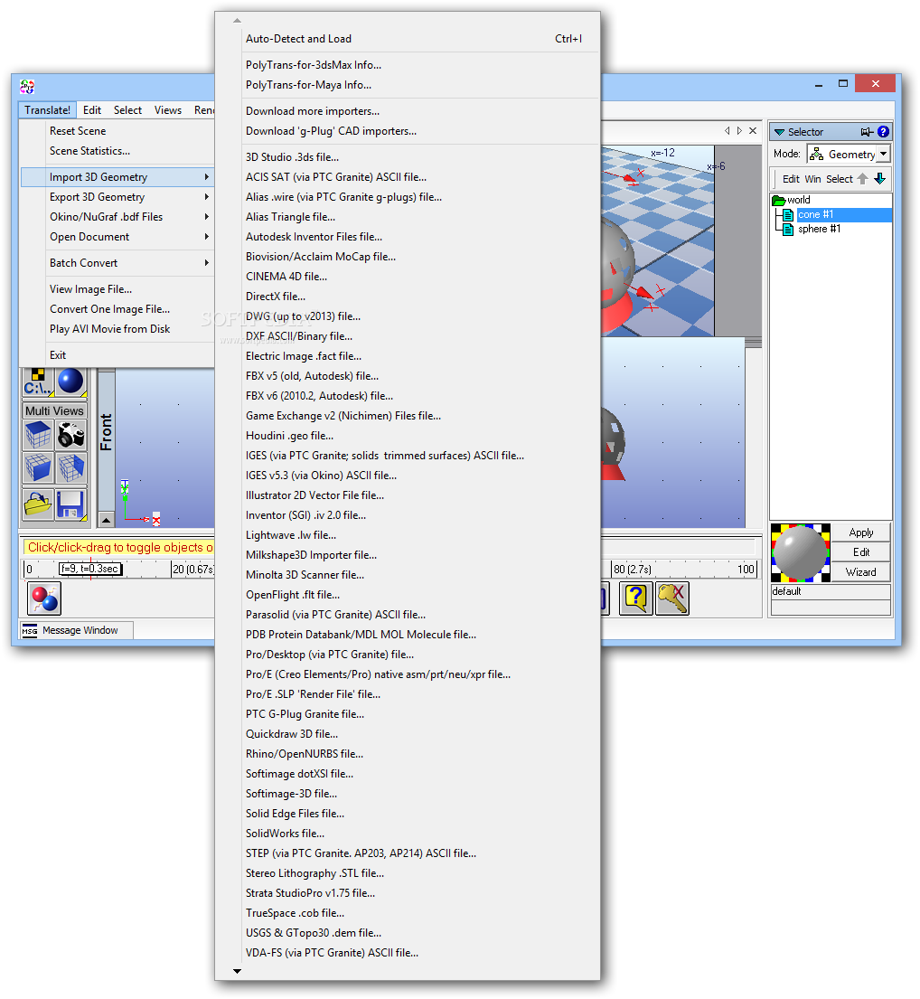
Task: Click the red and blue spheres animation icon
Action: point(44,598)
